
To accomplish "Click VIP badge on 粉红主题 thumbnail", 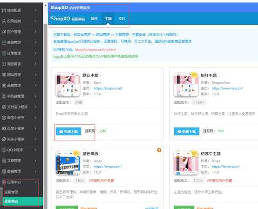I will (x=194, y=75).
